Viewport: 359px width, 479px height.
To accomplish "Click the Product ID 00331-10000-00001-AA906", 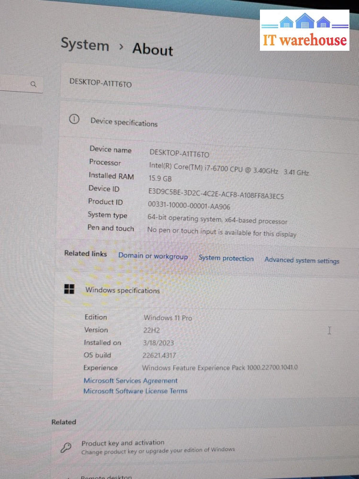I will point(189,205).
